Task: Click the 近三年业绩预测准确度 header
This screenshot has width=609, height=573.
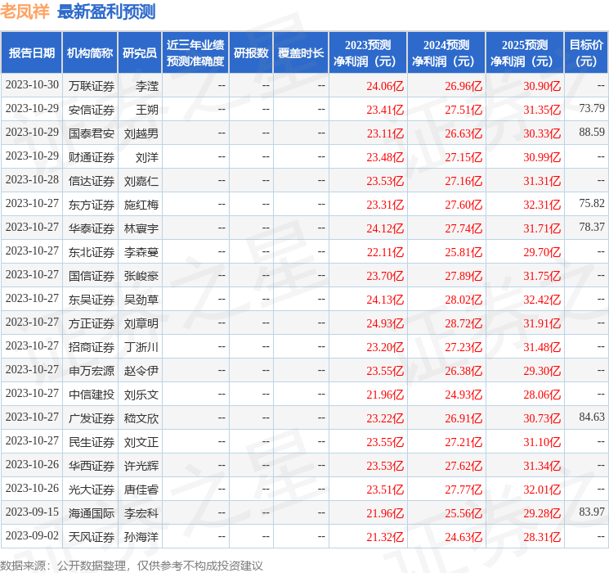Action: pyautogui.click(x=195, y=53)
